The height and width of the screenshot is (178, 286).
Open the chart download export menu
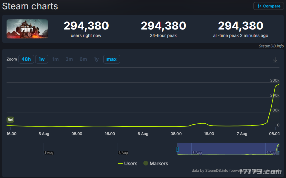275,60
